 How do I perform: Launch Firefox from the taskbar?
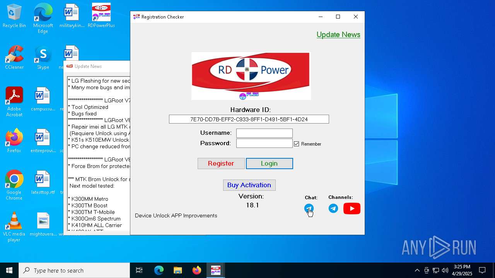tap(197, 270)
